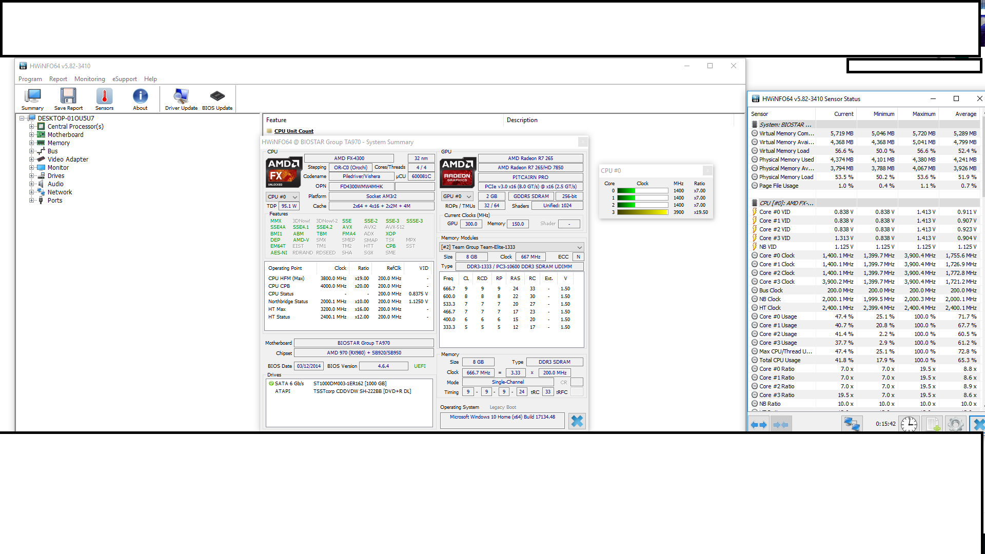Open the GPU #0 selector dropdown
985x554 pixels.
click(x=457, y=196)
